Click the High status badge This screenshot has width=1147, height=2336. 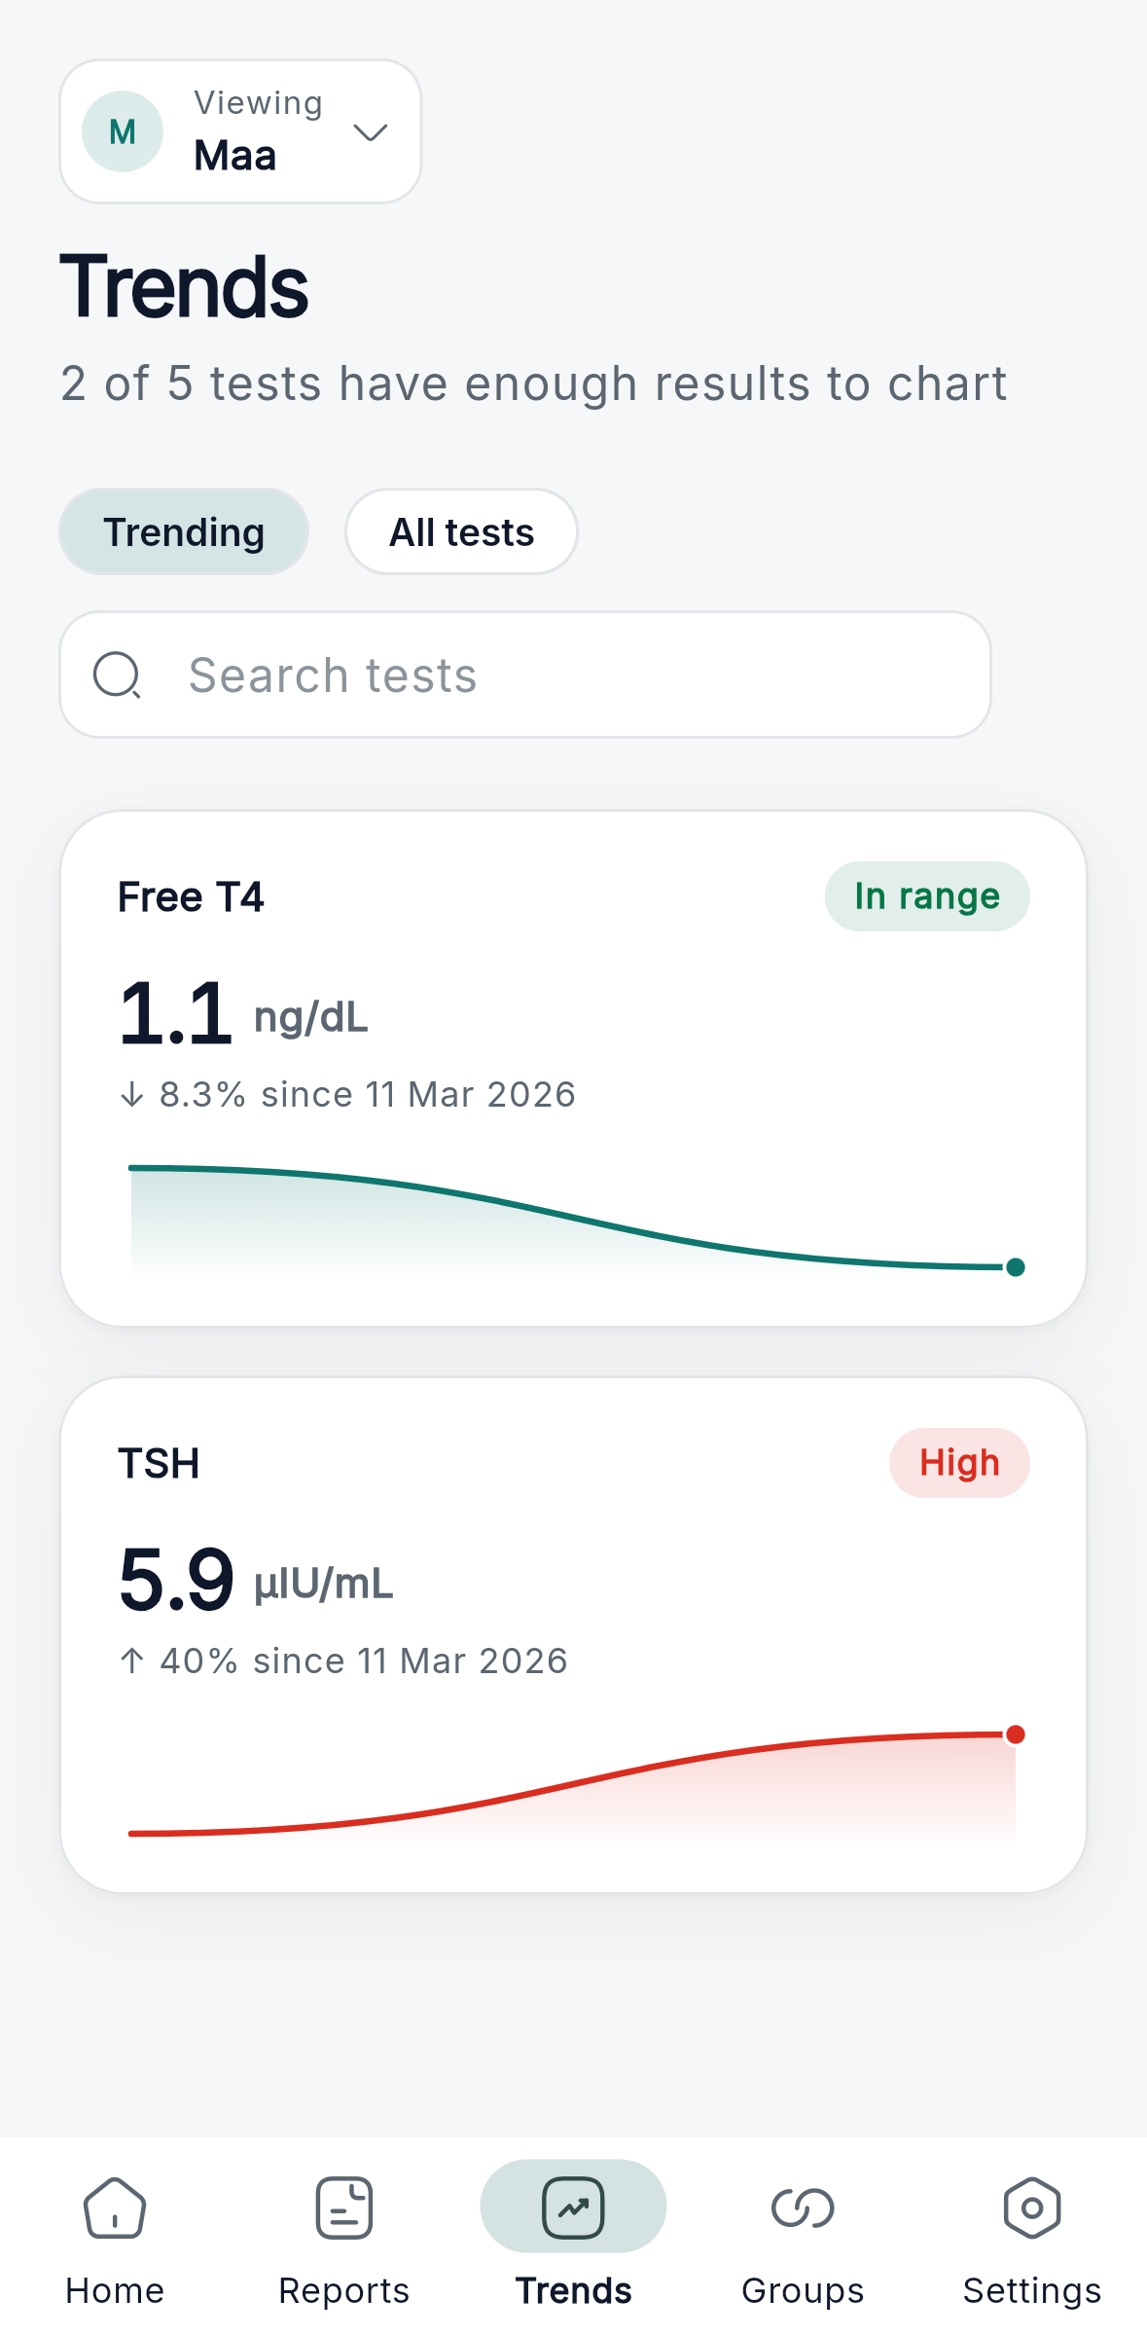click(959, 1463)
